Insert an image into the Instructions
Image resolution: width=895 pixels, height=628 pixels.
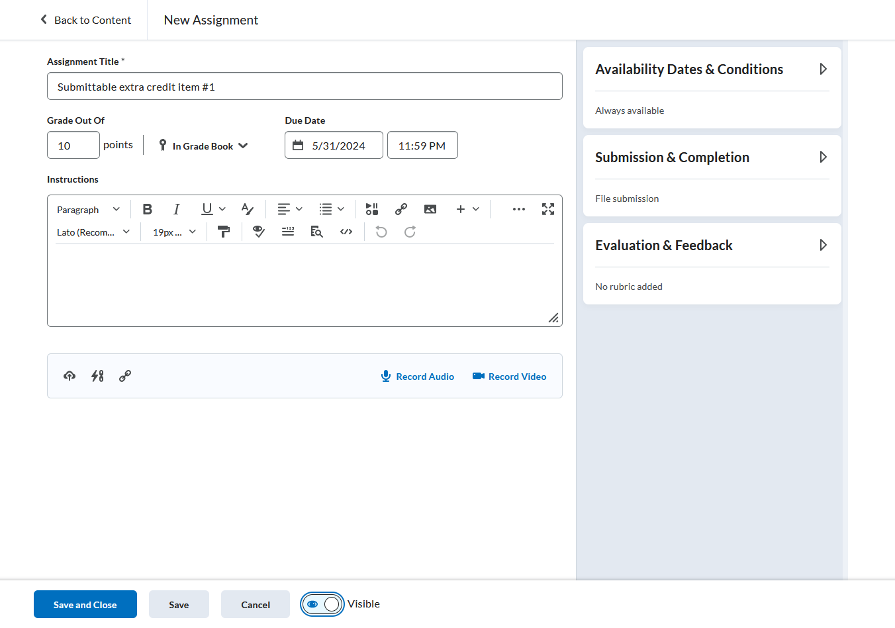[x=430, y=209]
